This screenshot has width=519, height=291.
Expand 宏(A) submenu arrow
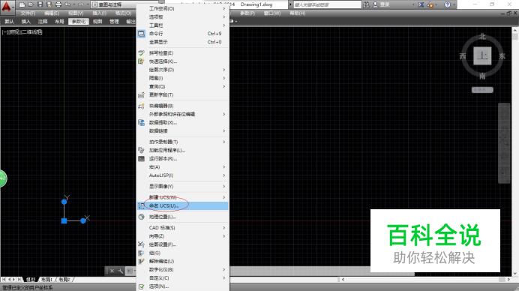coord(224,167)
